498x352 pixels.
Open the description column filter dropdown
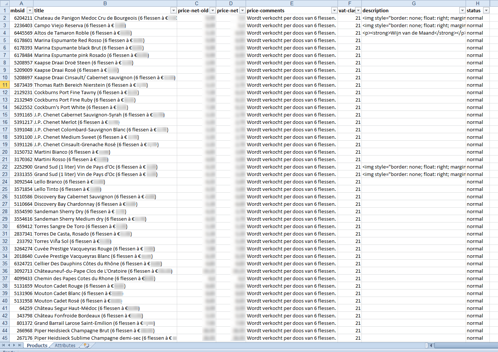[x=462, y=10]
